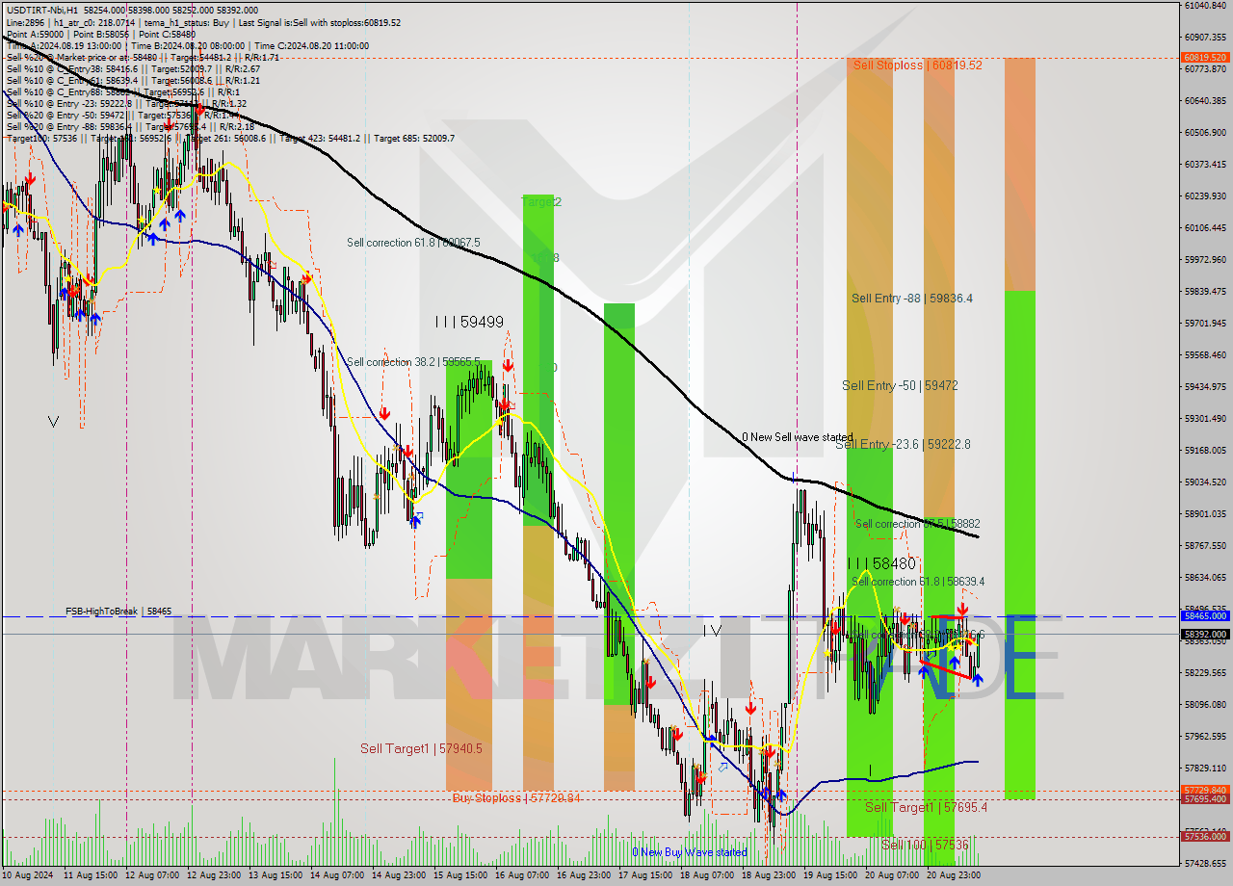Click the '0 New Buy Wave started' label
The width and height of the screenshot is (1233, 886).
tap(689, 852)
